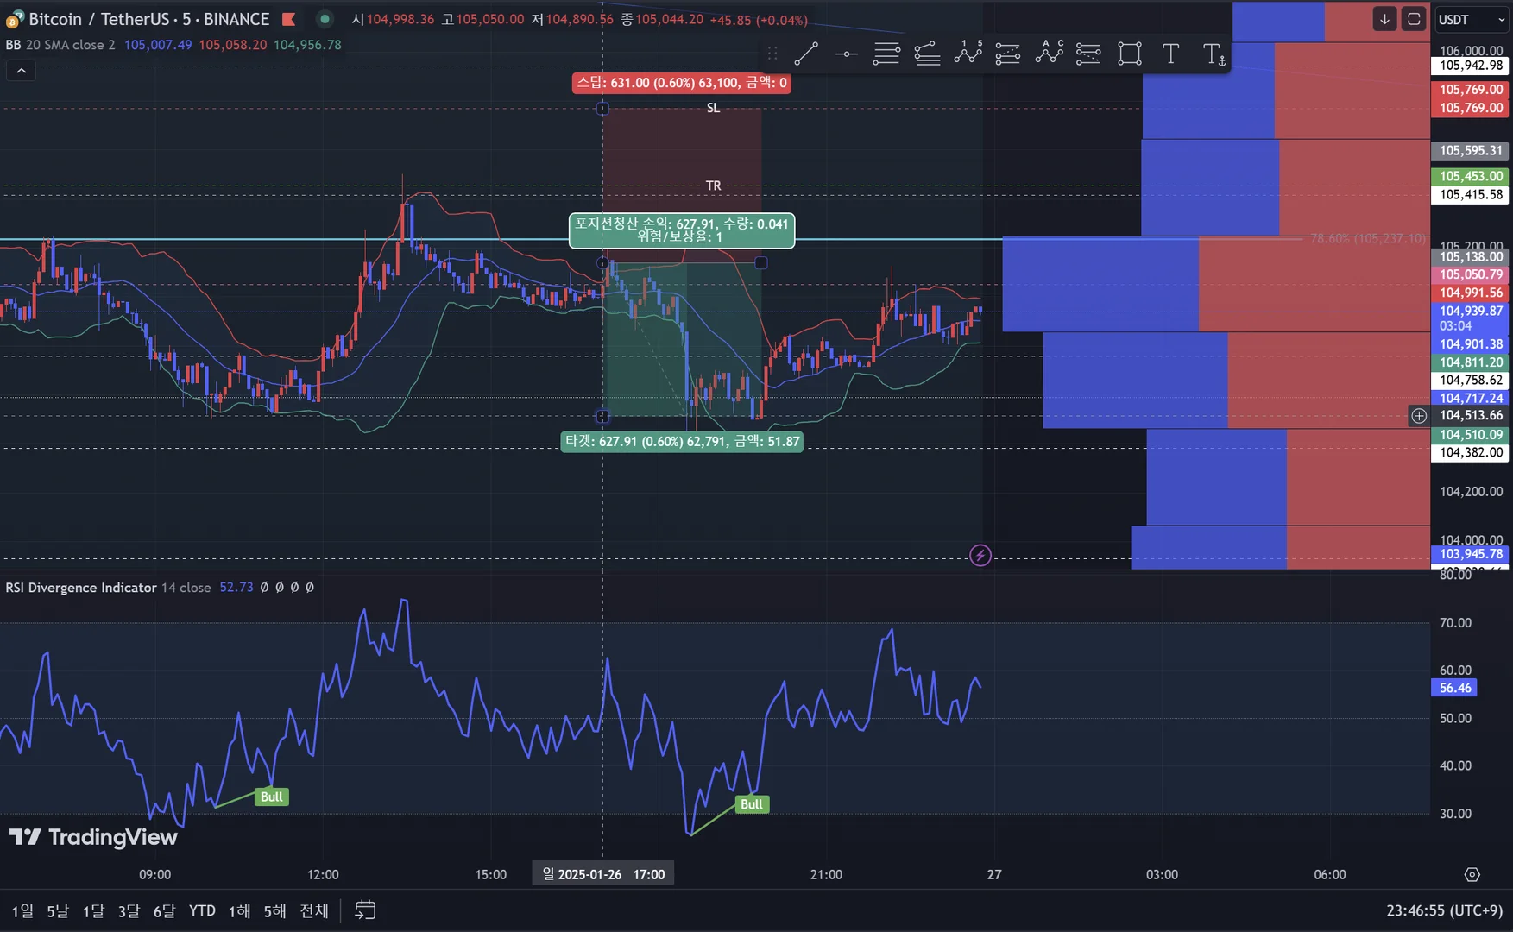Click the pink 105,050.79 price label
The image size is (1513, 932).
point(1471,274)
